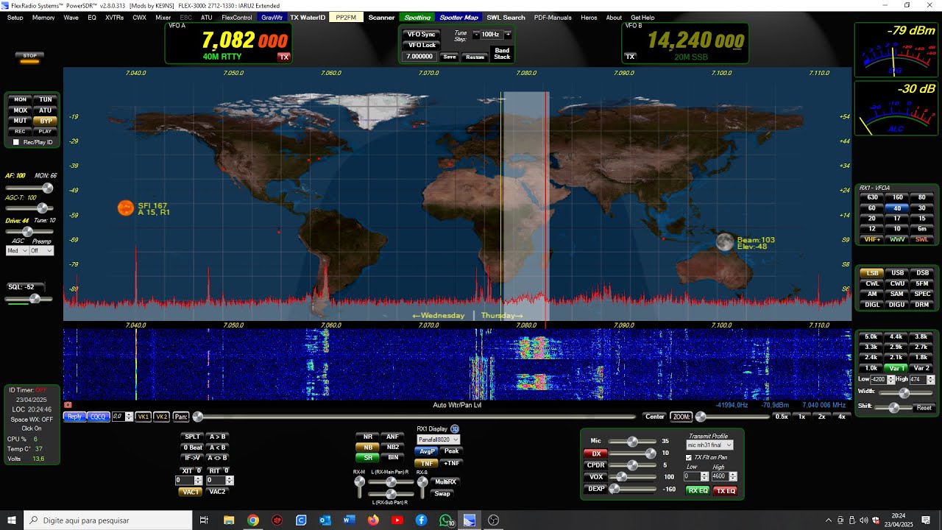The height and width of the screenshot is (530, 942).
Task: Click the VFO Sync button
Action: (422, 35)
